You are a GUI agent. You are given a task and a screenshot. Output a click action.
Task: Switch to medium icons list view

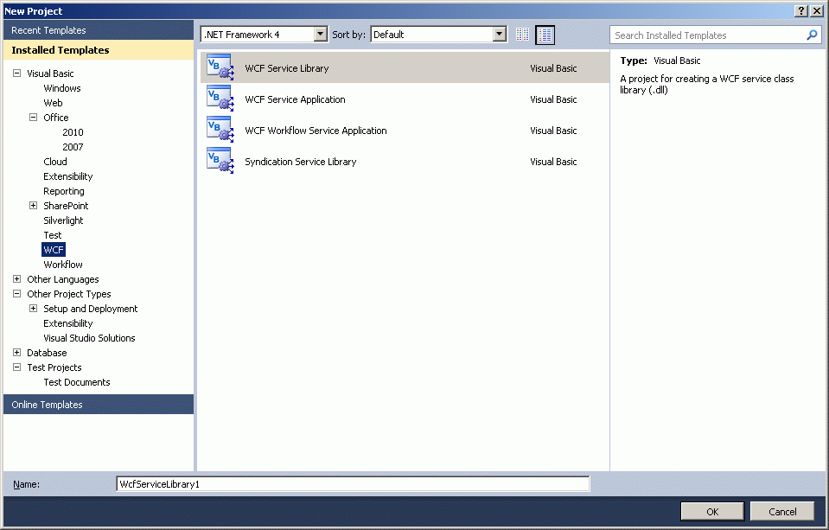pyautogui.click(x=545, y=35)
